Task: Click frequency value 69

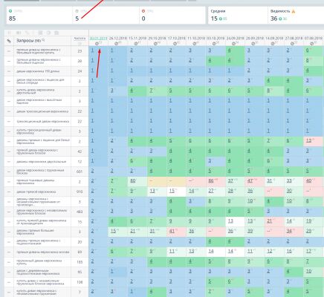Action: 80,252
